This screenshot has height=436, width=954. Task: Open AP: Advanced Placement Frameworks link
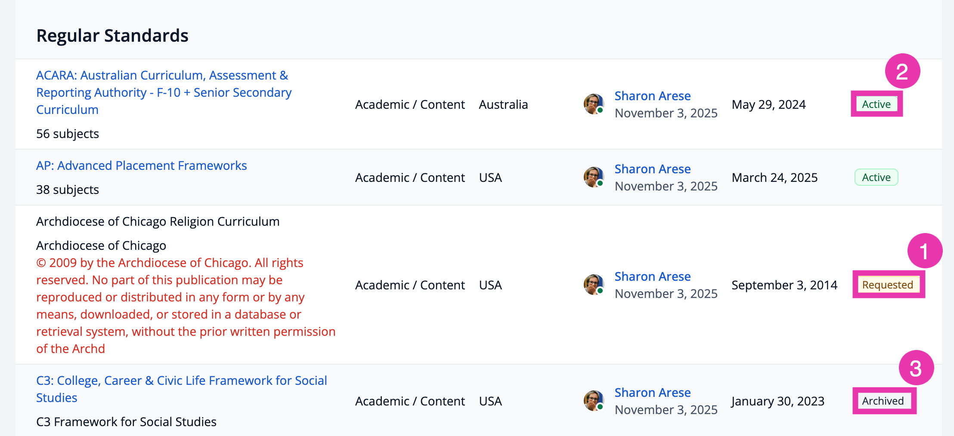(x=142, y=166)
